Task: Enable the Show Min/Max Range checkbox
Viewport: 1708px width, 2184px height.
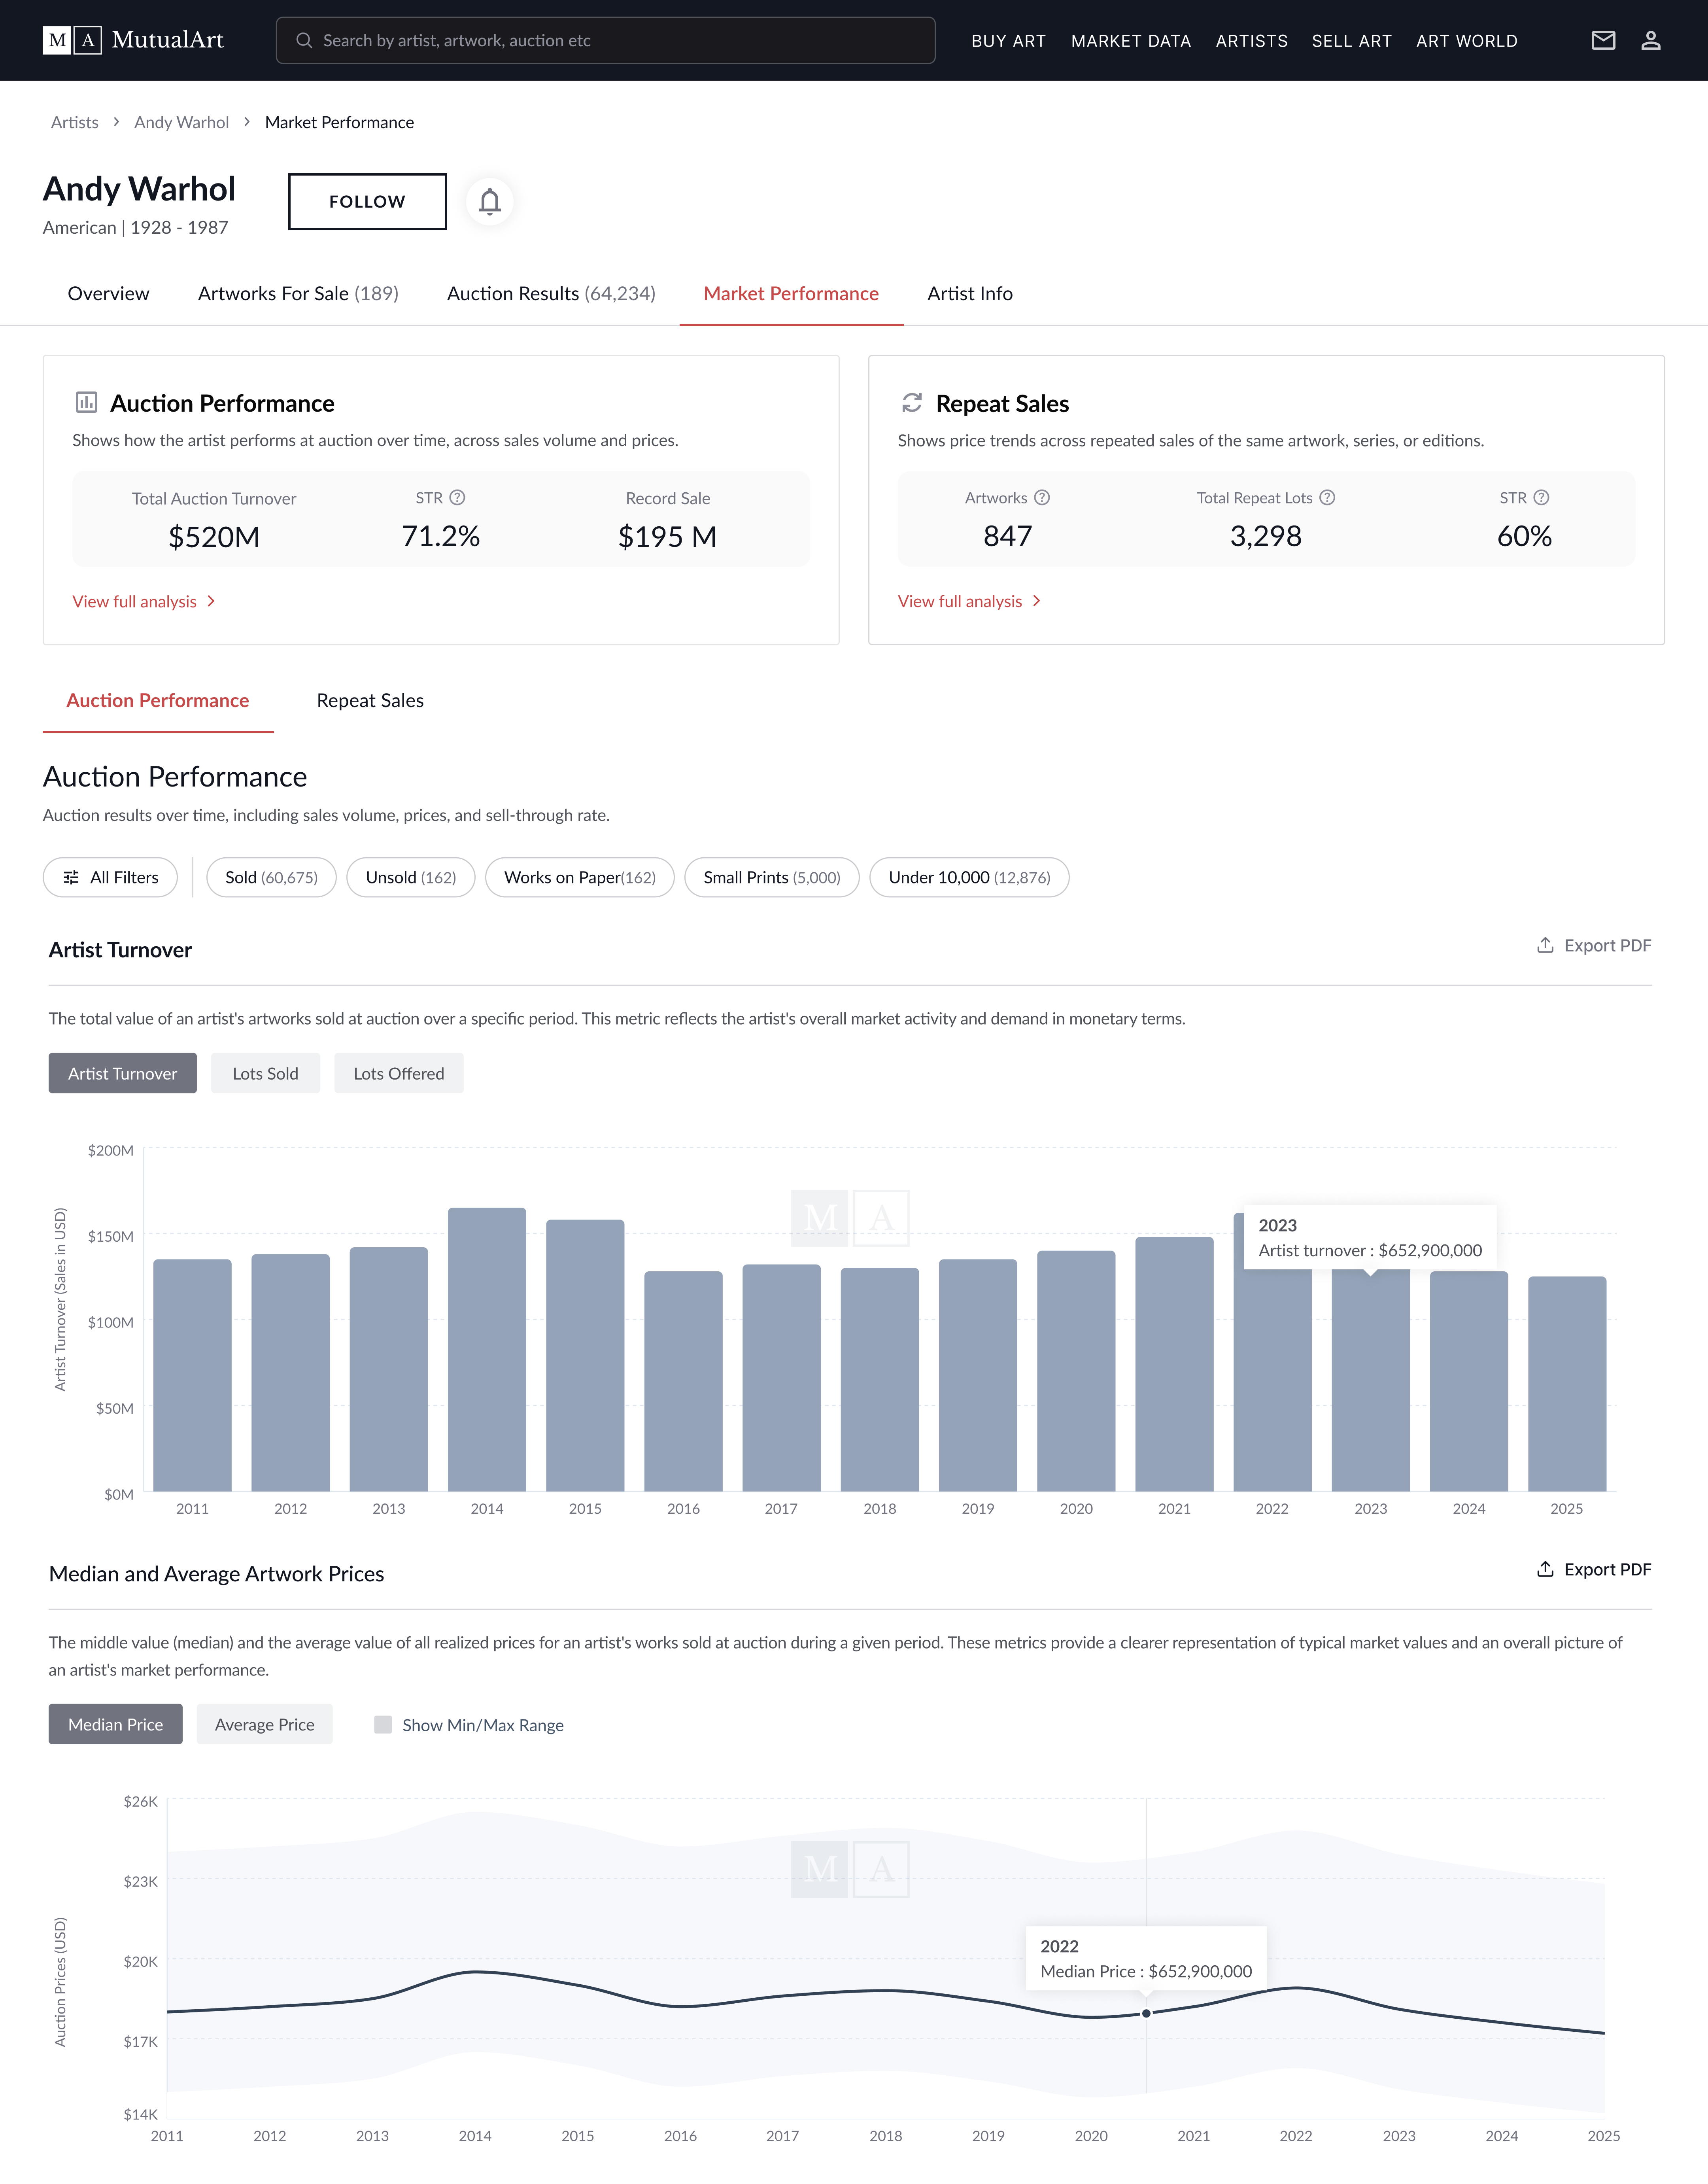Action: click(x=383, y=1724)
